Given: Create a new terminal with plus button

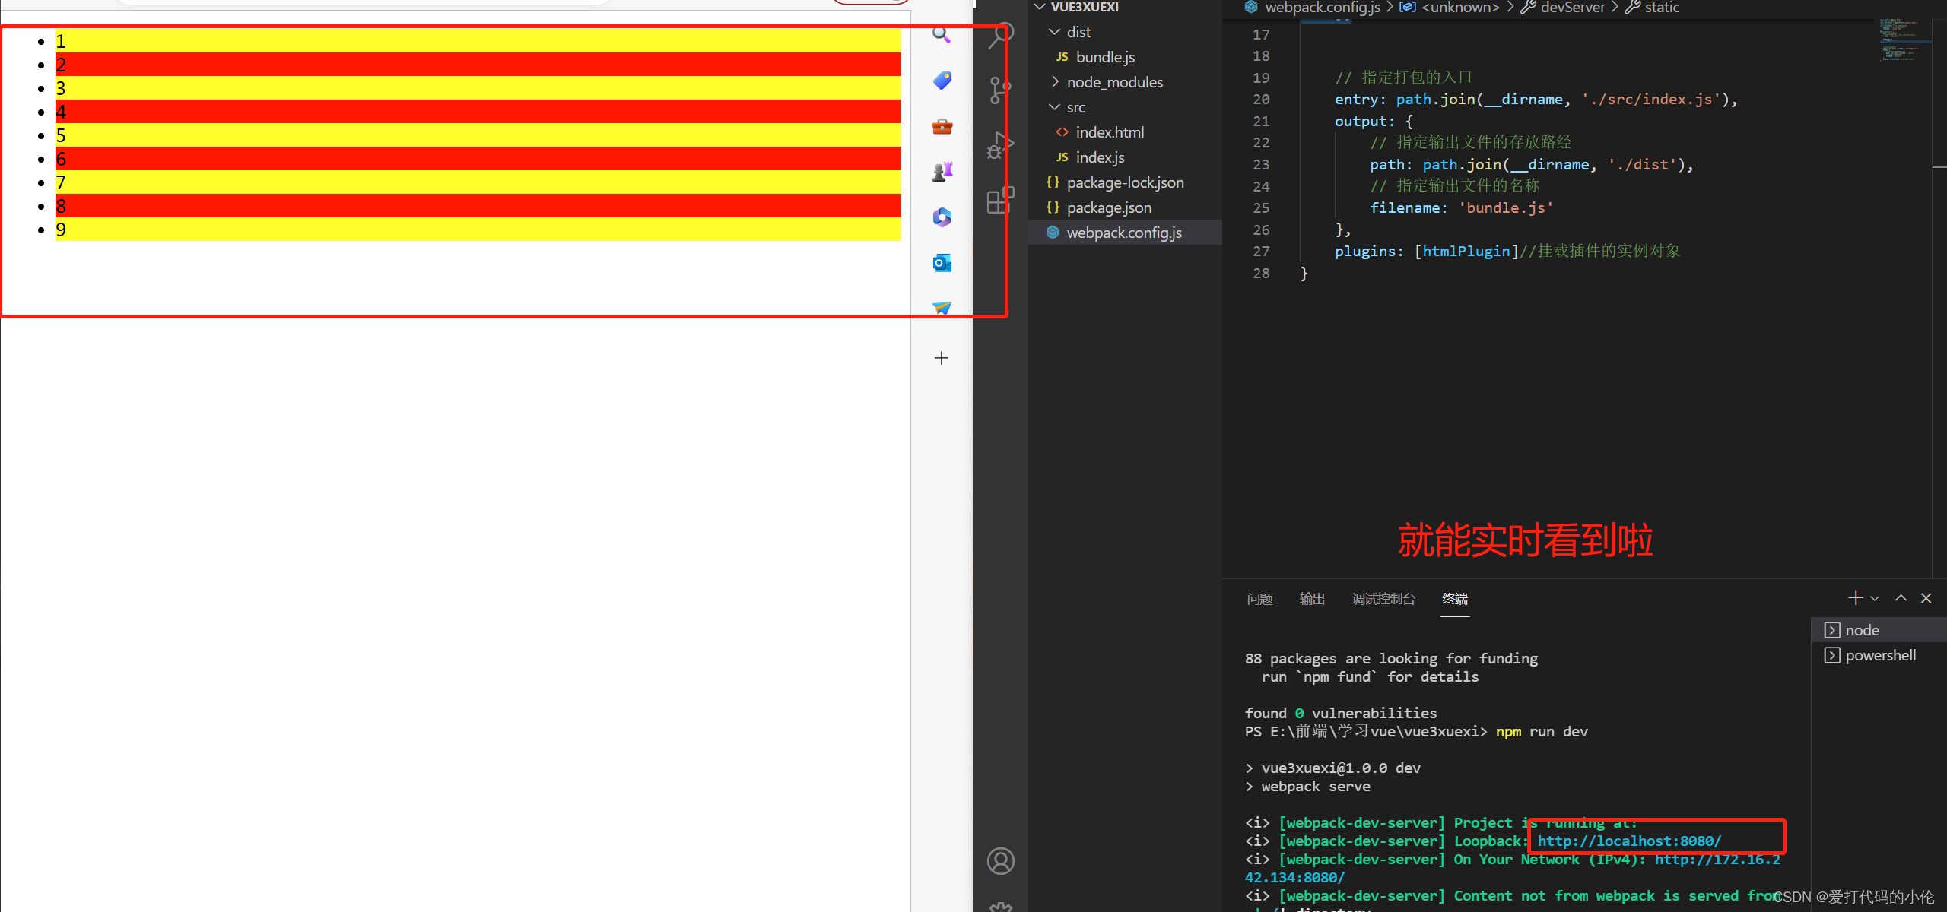Looking at the screenshot, I should coord(1856,598).
